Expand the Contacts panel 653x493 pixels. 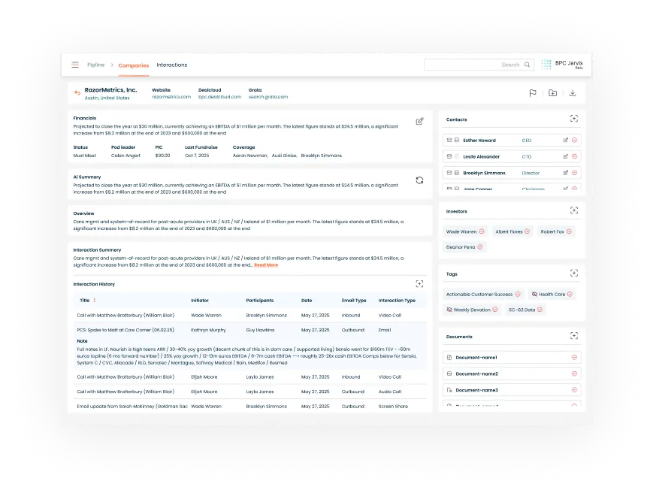coord(573,118)
